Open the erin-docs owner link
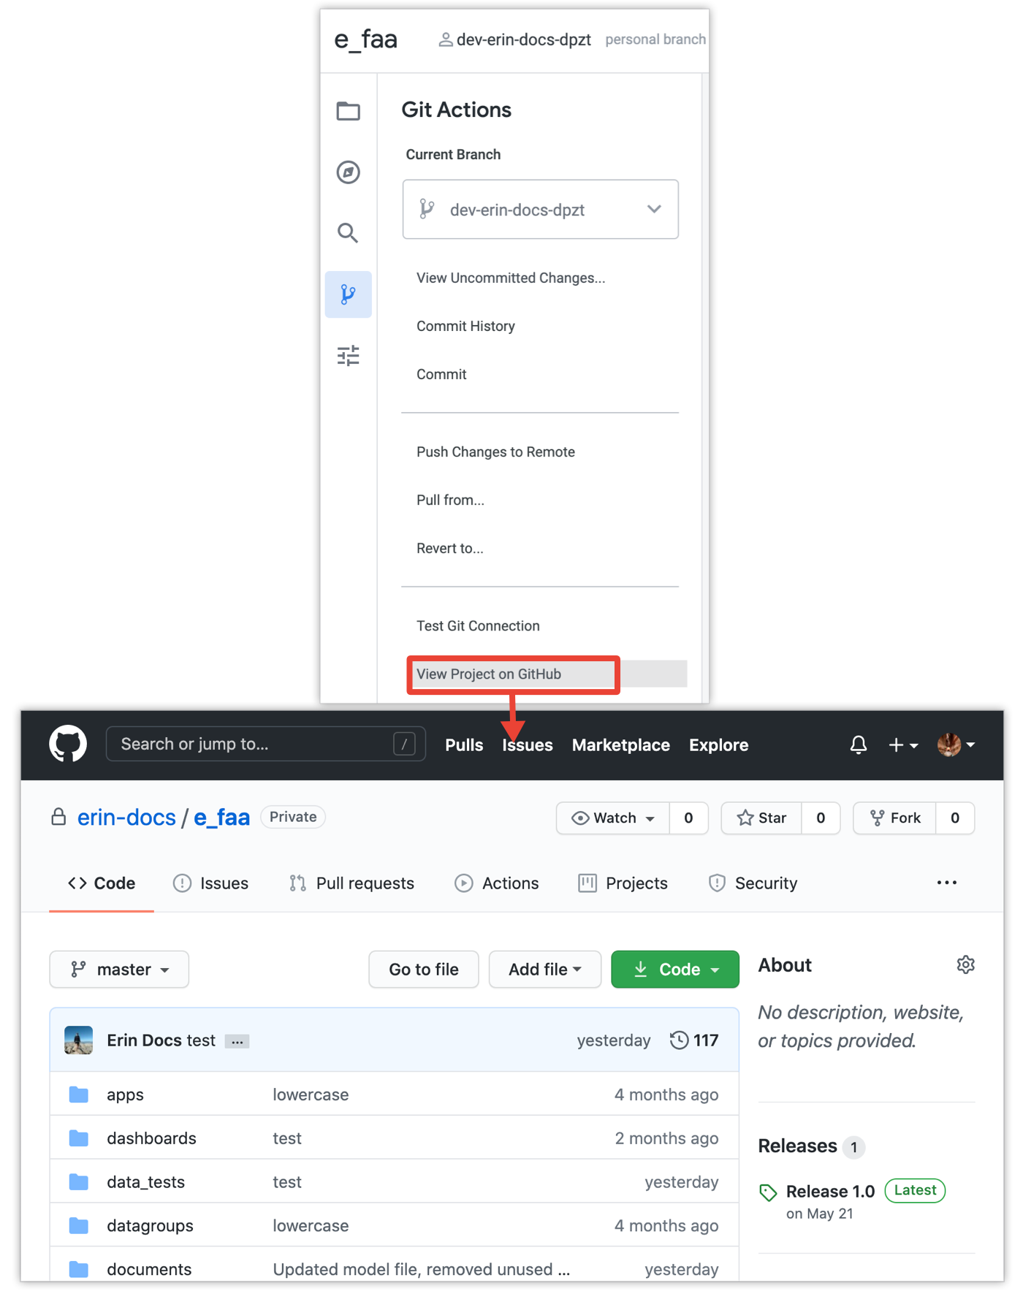Viewport: 1023px width, 1302px height. (x=126, y=817)
